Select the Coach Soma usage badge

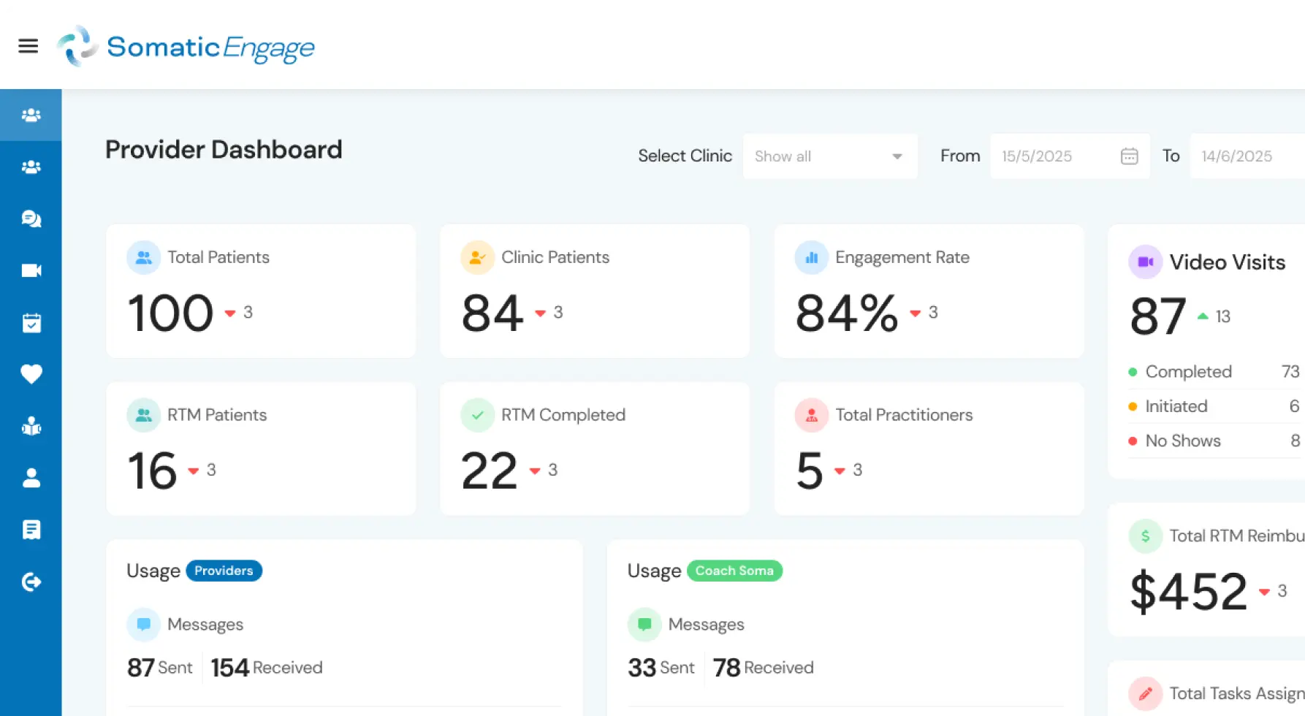[734, 571]
